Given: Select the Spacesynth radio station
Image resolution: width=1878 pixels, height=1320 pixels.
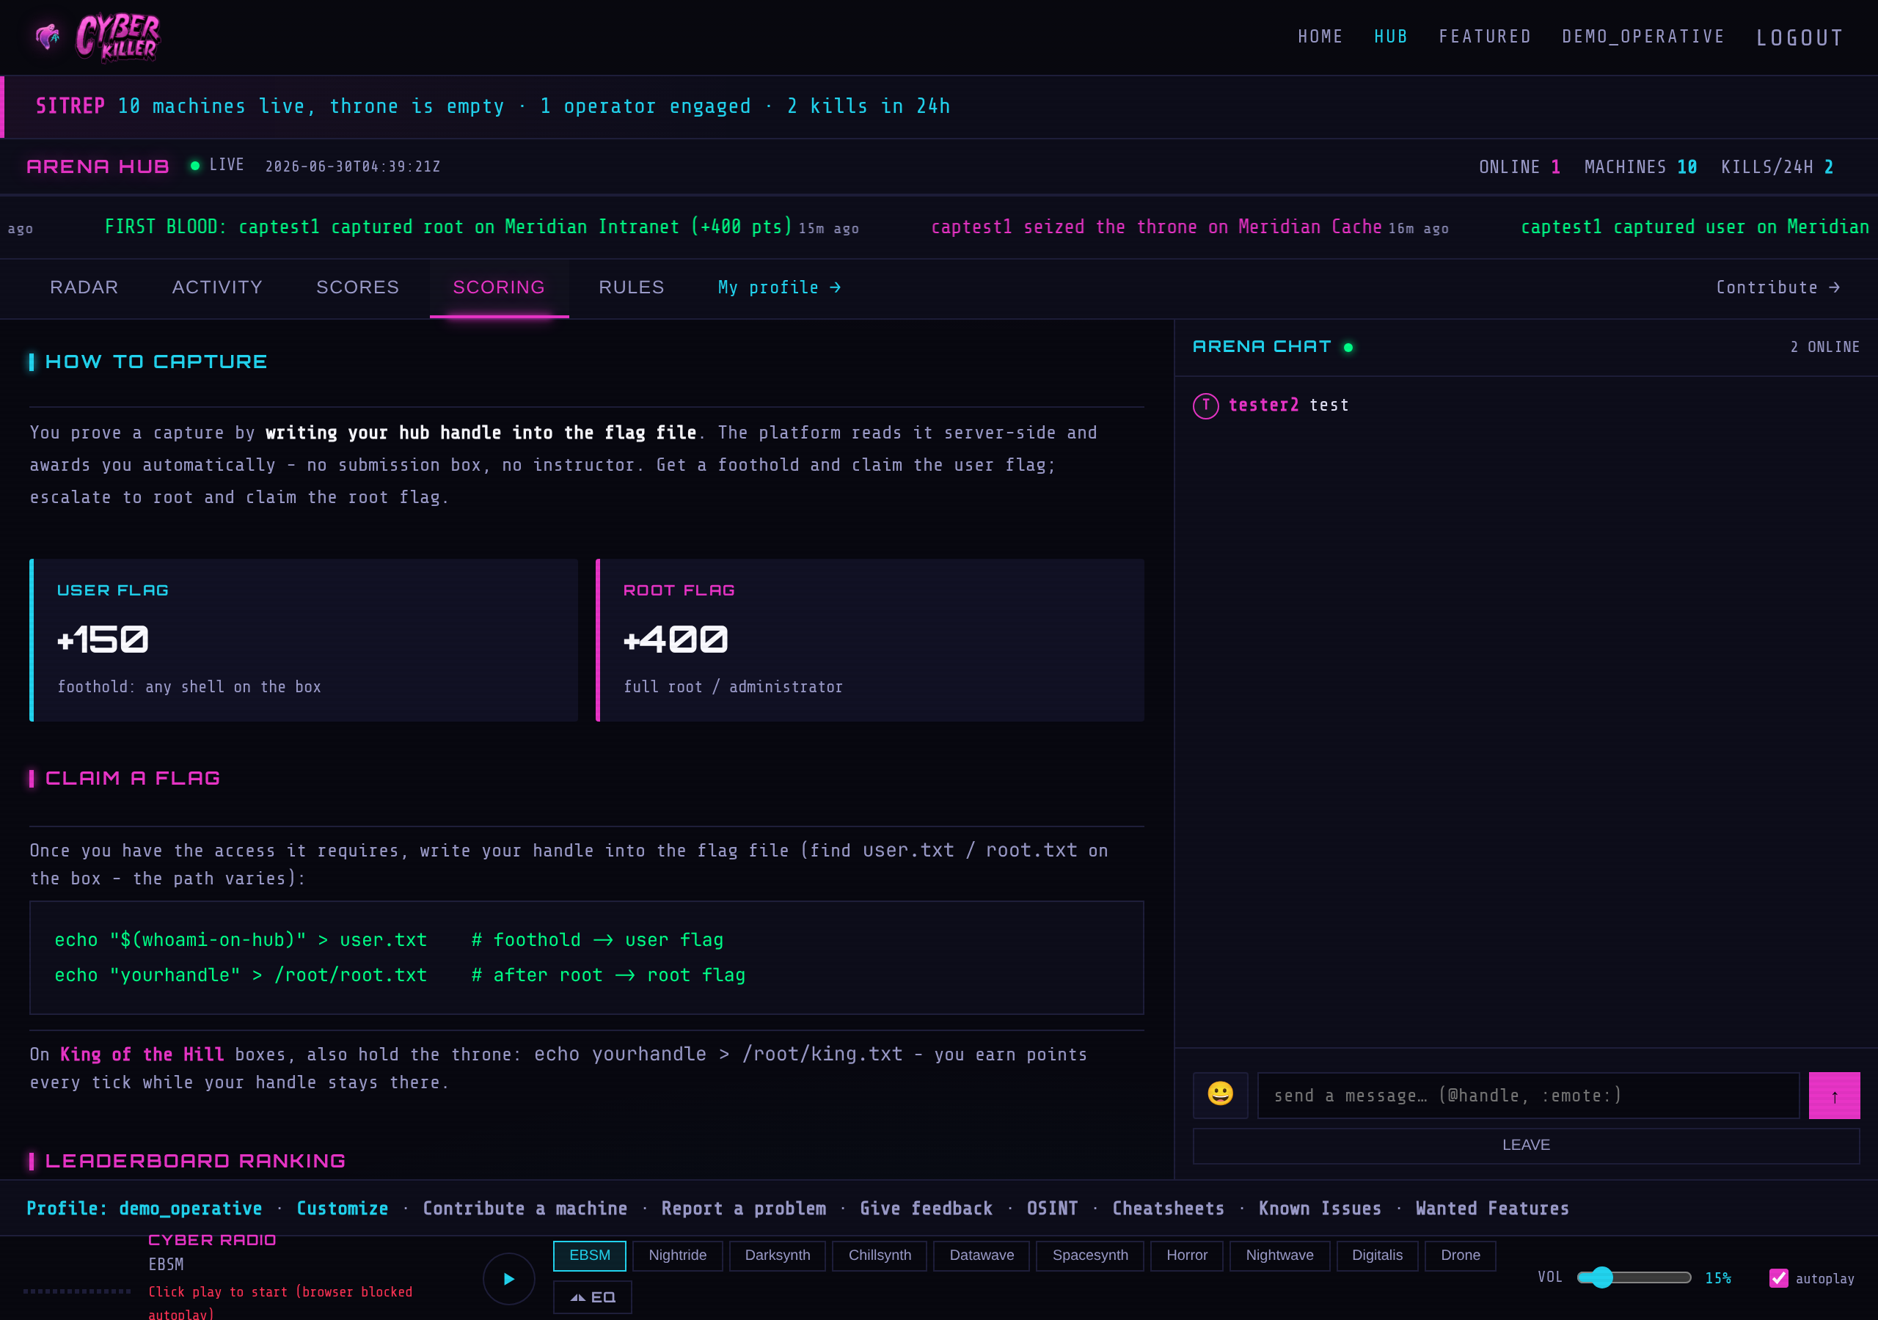Looking at the screenshot, I should pos(1089,1255).
